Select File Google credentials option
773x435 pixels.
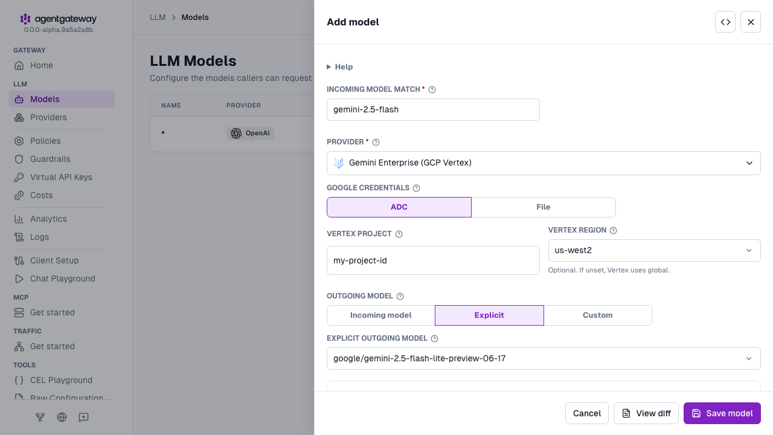(544, 207)
